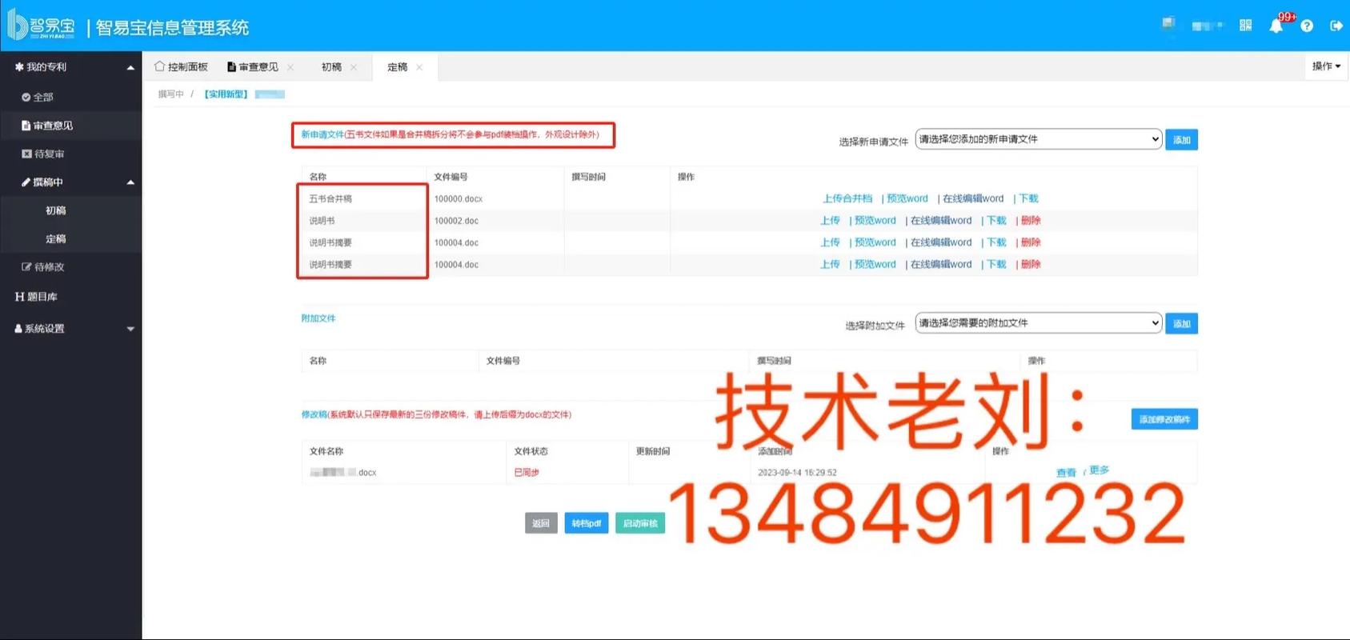Click 在线编辑word in 五书合并稿 row
The image size is (1350, 640).
973,198
